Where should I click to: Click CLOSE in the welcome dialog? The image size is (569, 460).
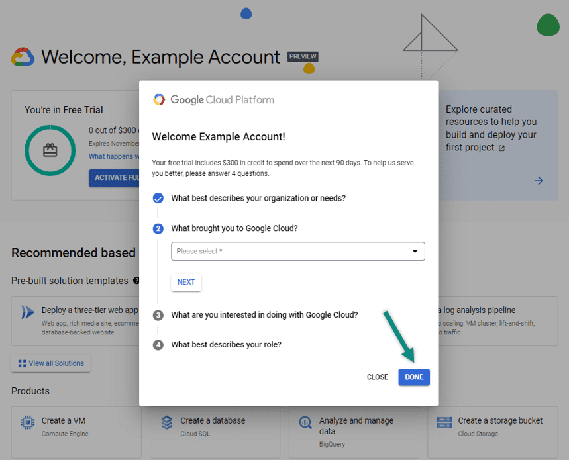378,377
